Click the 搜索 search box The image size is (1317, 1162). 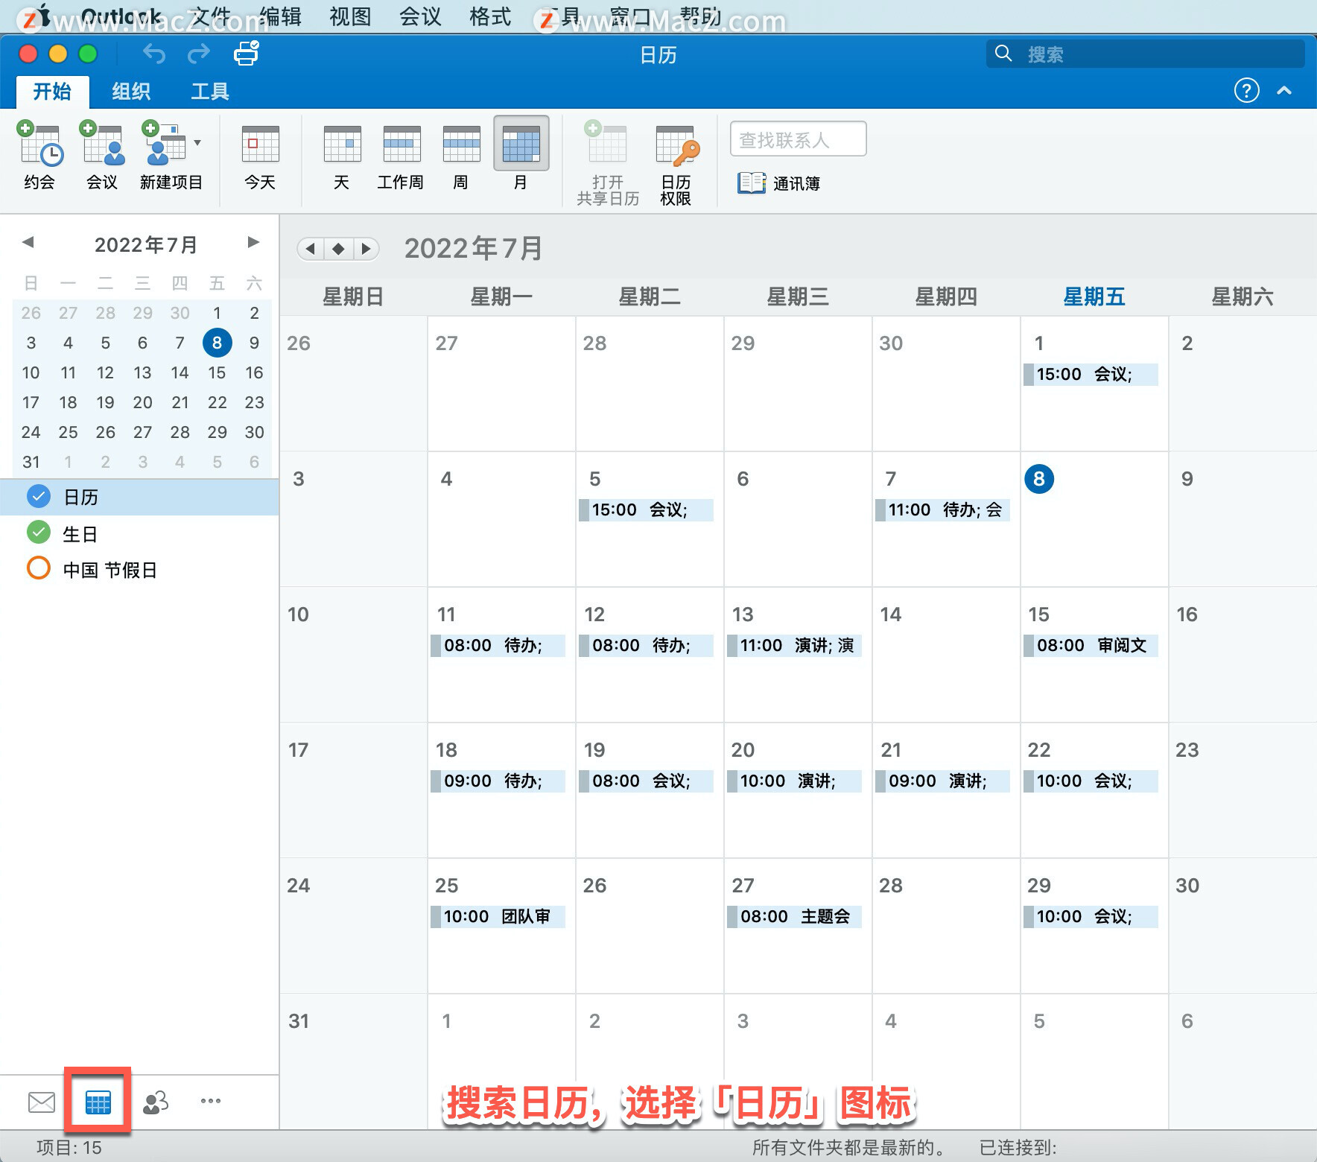point(1146,54)
